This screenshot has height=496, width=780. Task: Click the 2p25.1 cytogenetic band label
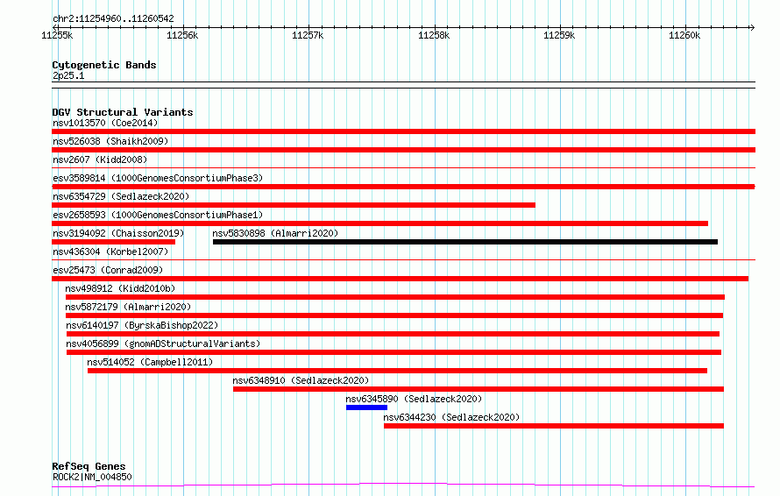click(68, 75)
